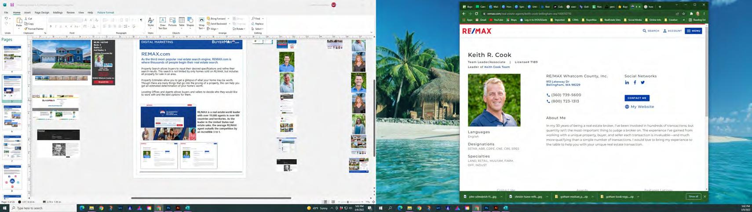Open the Shapes gallery
This screenshot has width=752, height=212.
coord(190,23)
